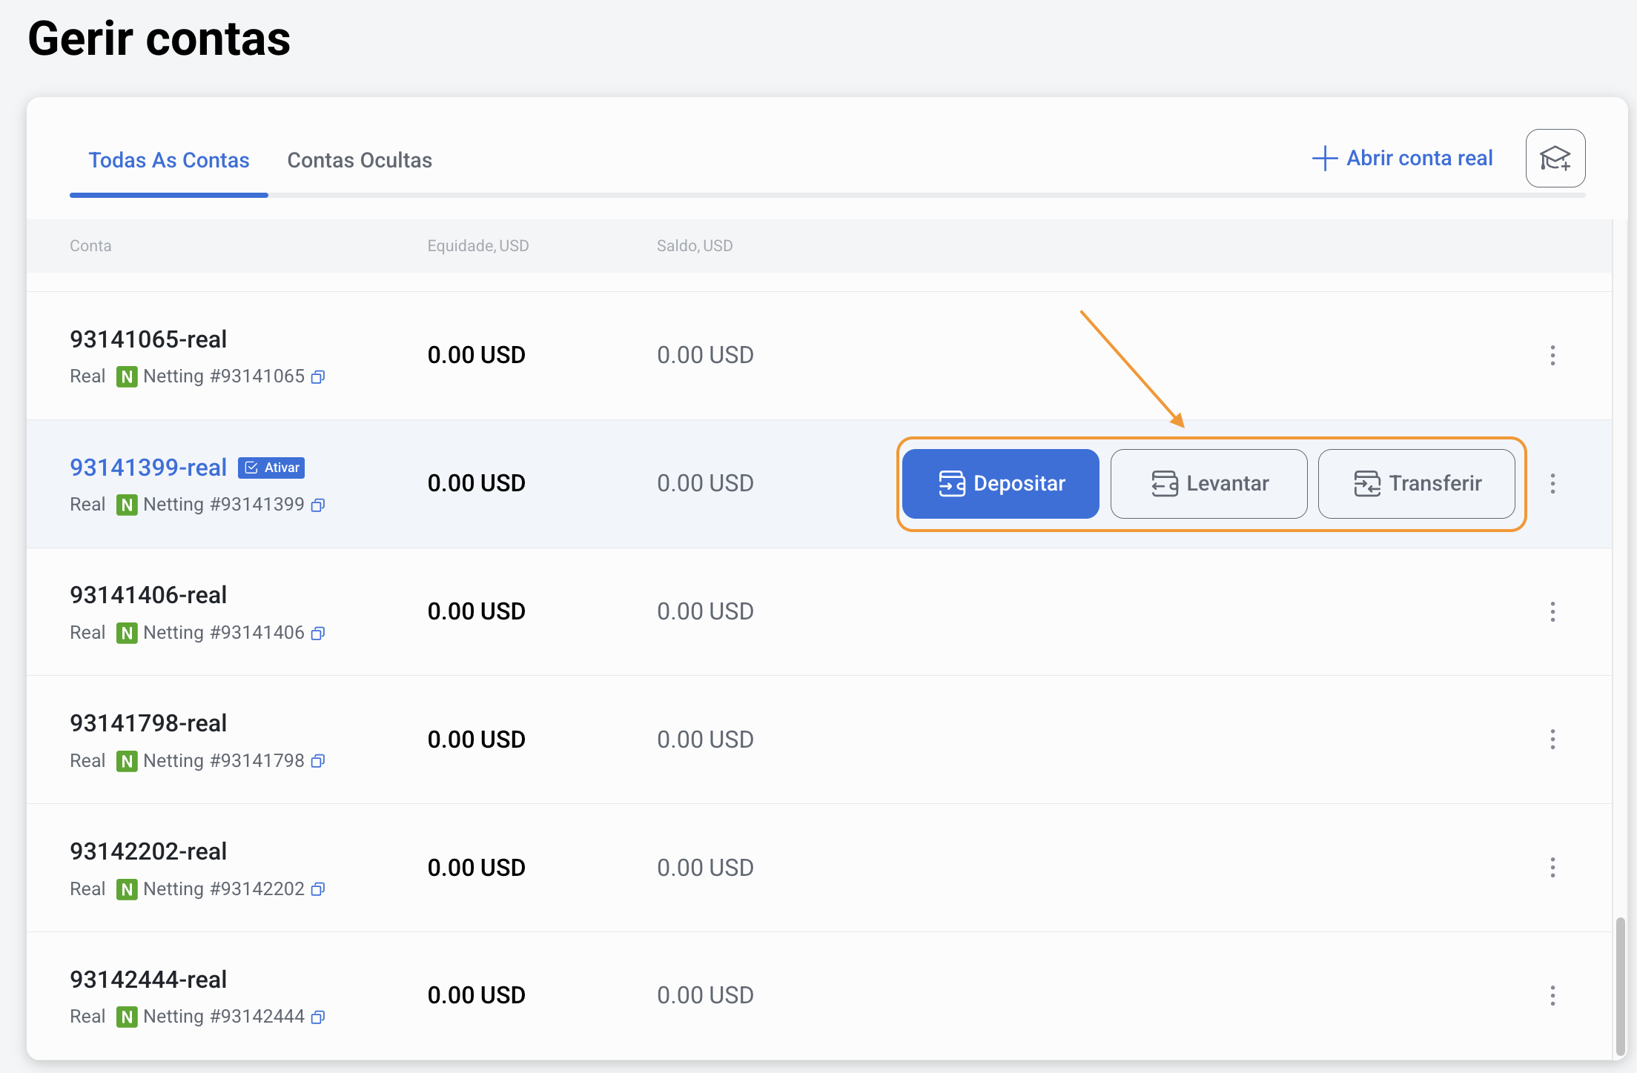The image size is (1637, 1073).
Task: Copy account number #93142202
Action: pos(318,890)
